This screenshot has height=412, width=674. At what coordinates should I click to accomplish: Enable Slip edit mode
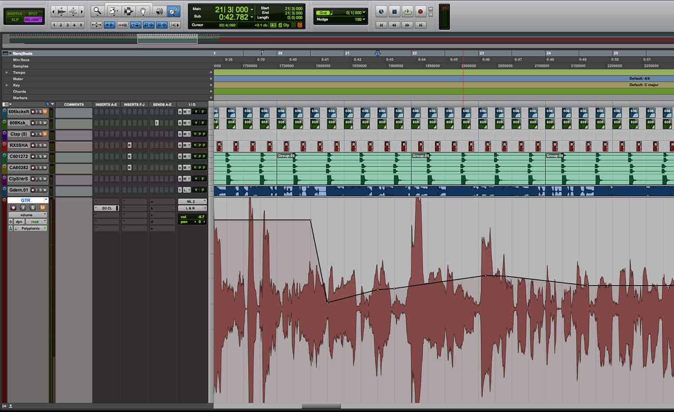15,20
